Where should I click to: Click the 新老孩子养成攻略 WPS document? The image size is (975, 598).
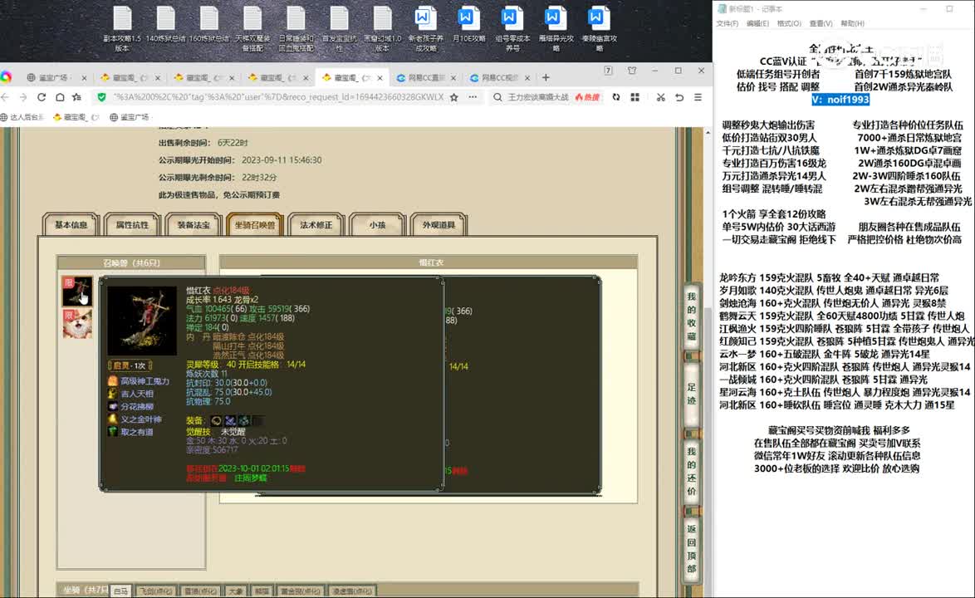coord(425,28)
